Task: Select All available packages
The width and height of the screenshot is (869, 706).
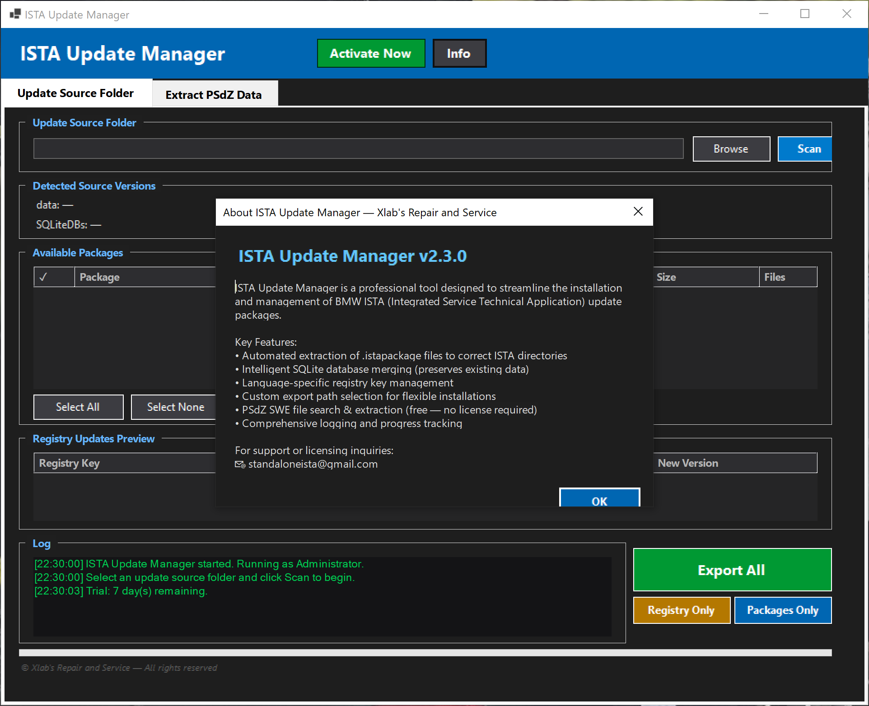Action: 78,407
